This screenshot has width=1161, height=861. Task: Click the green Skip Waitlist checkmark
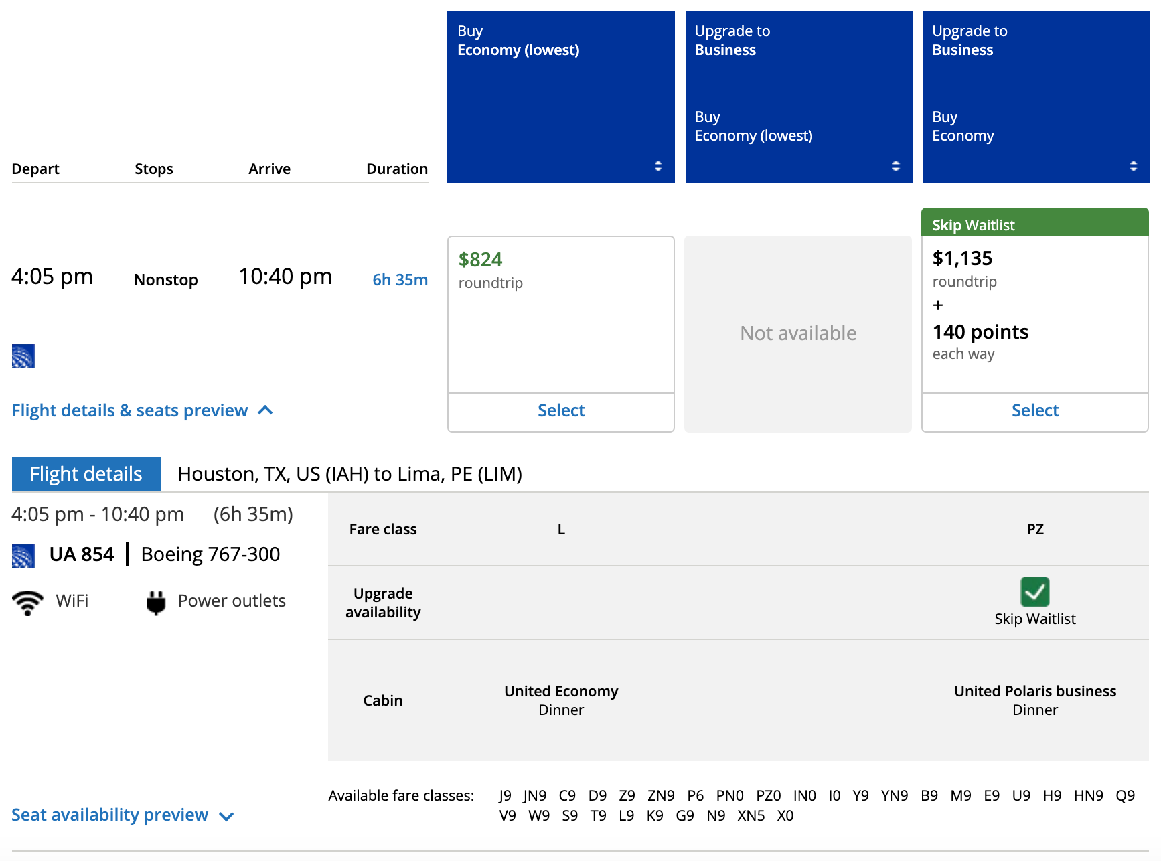click(1034, 592)
